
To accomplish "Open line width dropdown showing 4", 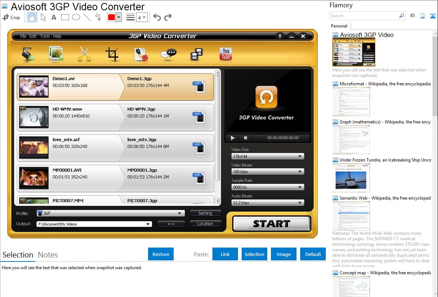I will [x=142, y=17].
